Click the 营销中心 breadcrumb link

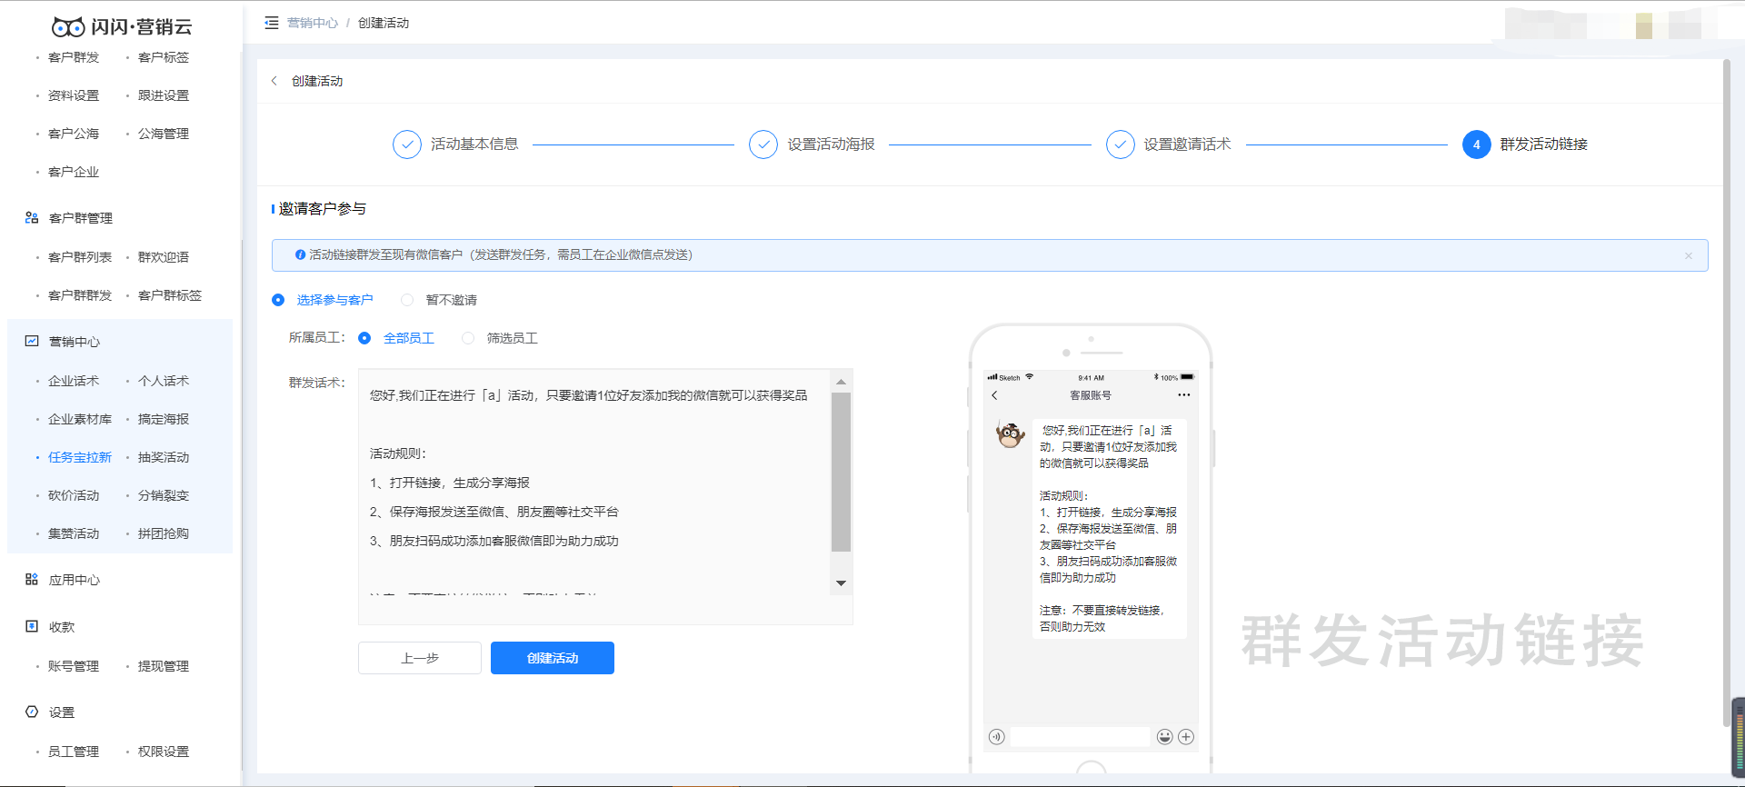(313, 23)
